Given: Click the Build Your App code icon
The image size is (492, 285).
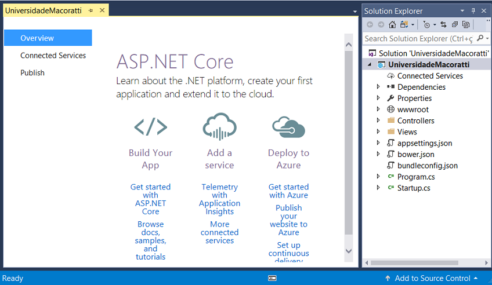Looking at the screenshot, I should pos(150,126).
